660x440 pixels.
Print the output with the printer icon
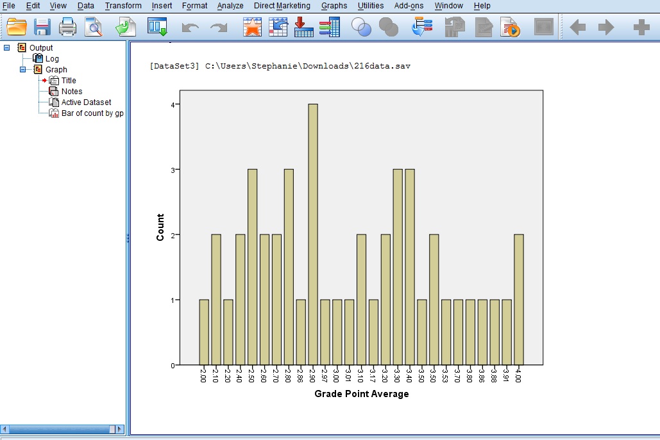(x=67, y=28)
